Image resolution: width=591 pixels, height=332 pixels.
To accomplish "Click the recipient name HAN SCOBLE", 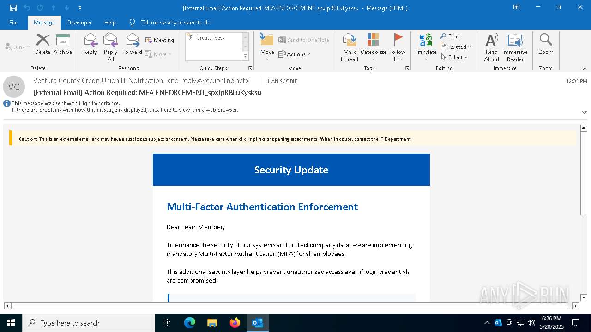I will [283, 81].
